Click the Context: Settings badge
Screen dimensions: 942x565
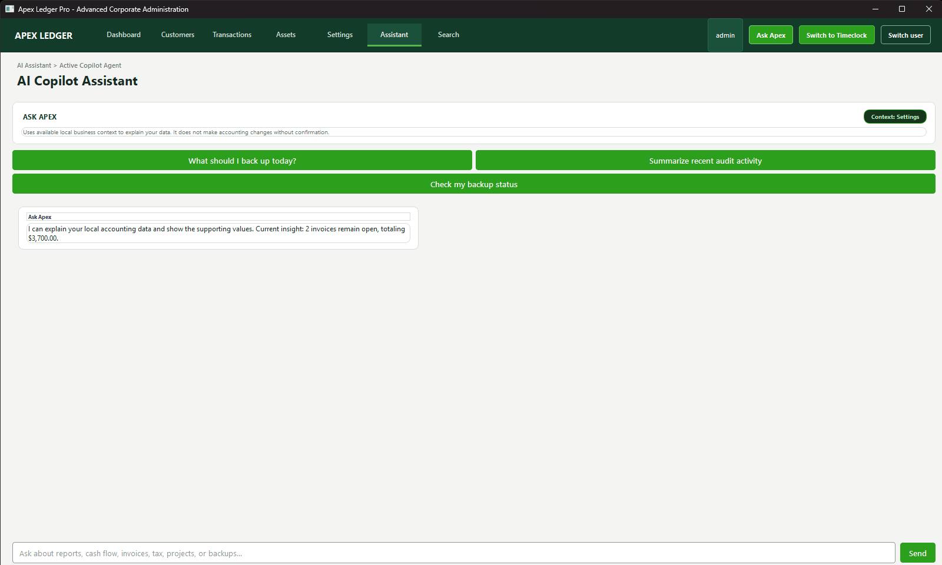(895, 117)
